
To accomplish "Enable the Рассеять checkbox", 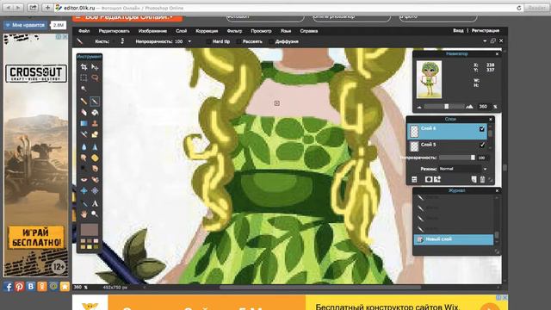I will pos(238,41).
